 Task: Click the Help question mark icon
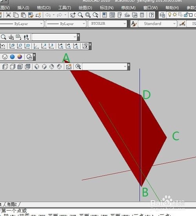pos(151,15)
